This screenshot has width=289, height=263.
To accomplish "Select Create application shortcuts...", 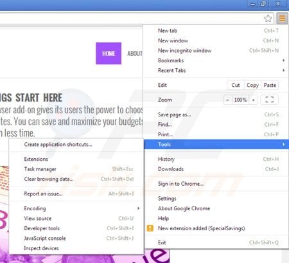I will coord(76,145).
